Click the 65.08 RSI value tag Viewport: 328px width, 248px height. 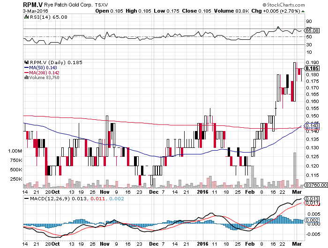tap(312, 30)
